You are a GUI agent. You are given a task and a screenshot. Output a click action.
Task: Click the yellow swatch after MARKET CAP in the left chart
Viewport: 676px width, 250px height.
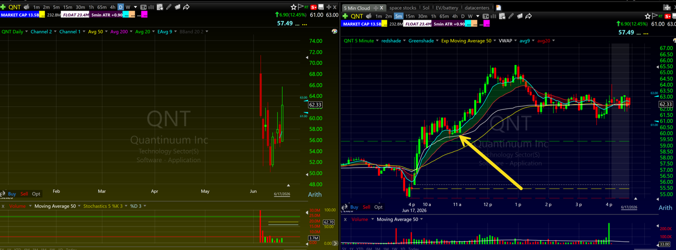pyautogui.click(x=42, y=15)
